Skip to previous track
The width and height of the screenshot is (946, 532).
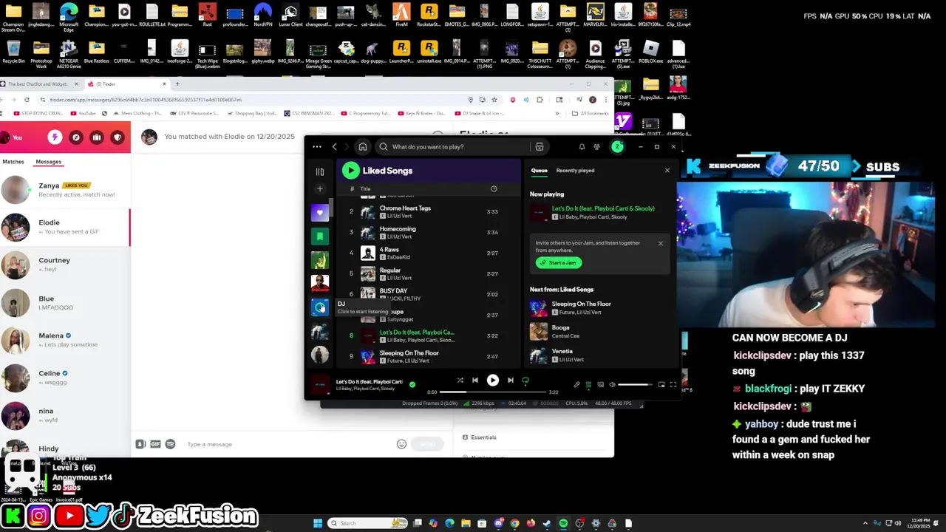(475, 381)
